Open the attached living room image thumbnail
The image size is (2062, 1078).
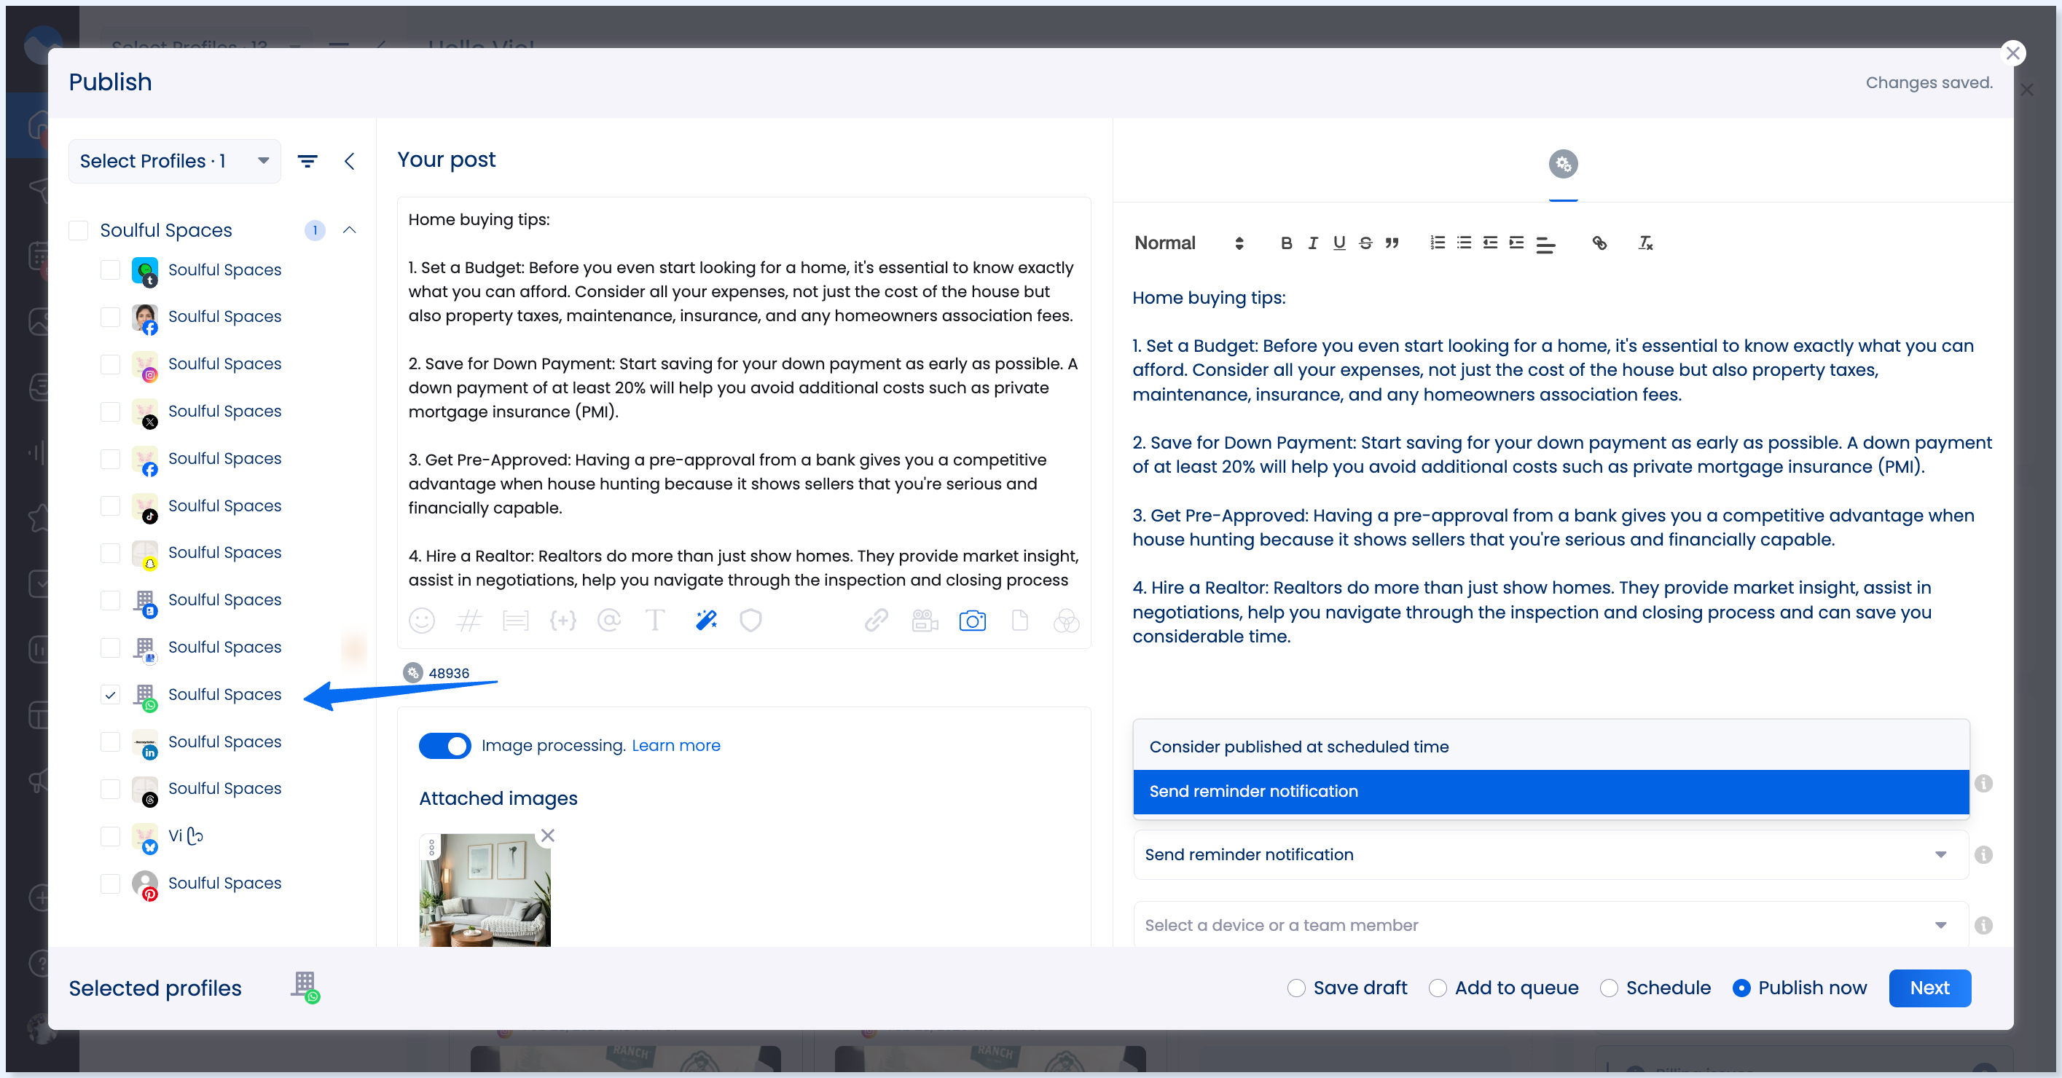(485, 891)
